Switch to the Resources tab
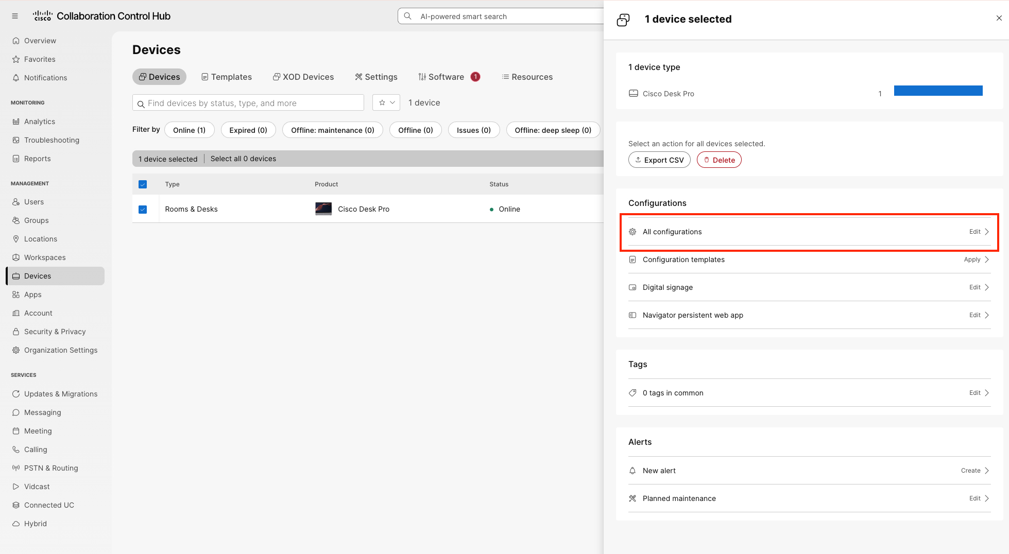The height and width of the screenshot is (554, 1009). pyautogui.click(x=527, y=77)
